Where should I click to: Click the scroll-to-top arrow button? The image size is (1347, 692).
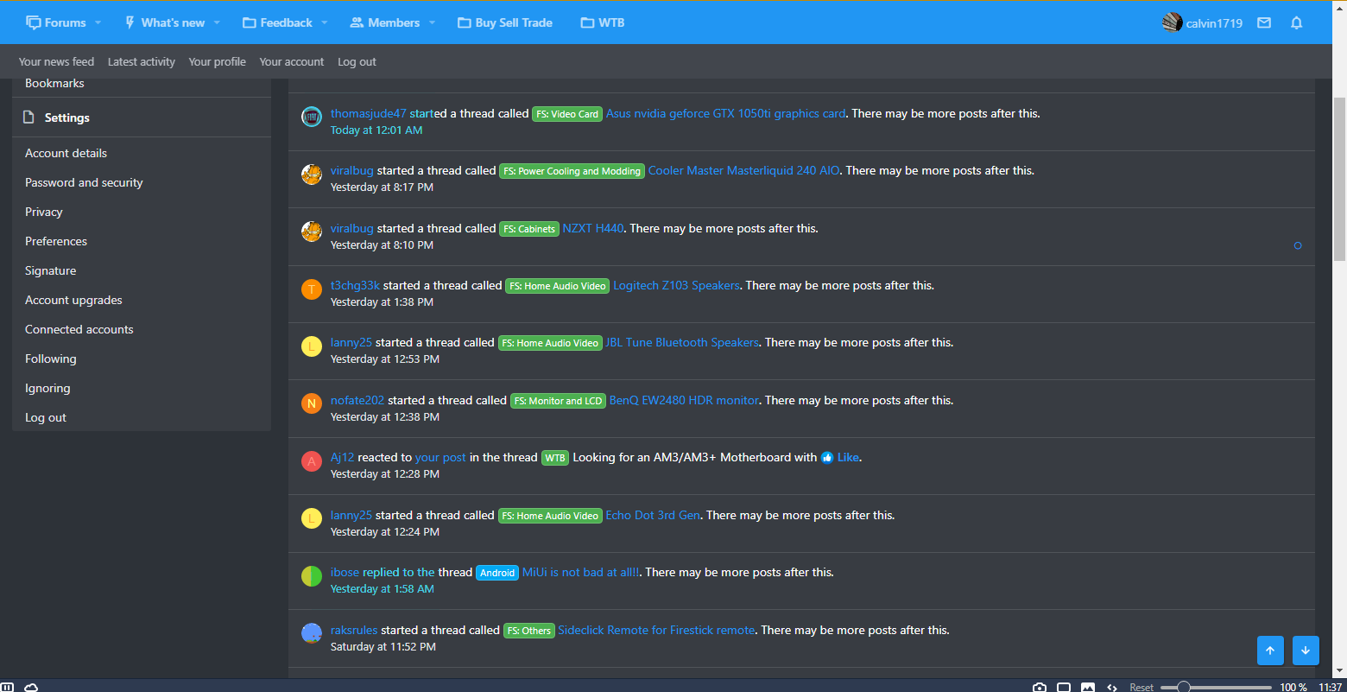(x=1270, y=651)
